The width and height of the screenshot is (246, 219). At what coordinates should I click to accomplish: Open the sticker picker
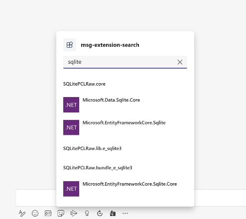(61, 213)
